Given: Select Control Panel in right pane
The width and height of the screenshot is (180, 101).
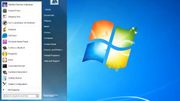Looking at the screenshot, I should tap(50, 44).
